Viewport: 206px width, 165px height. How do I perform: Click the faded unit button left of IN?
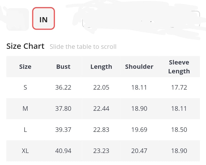[x=17, y=19]
